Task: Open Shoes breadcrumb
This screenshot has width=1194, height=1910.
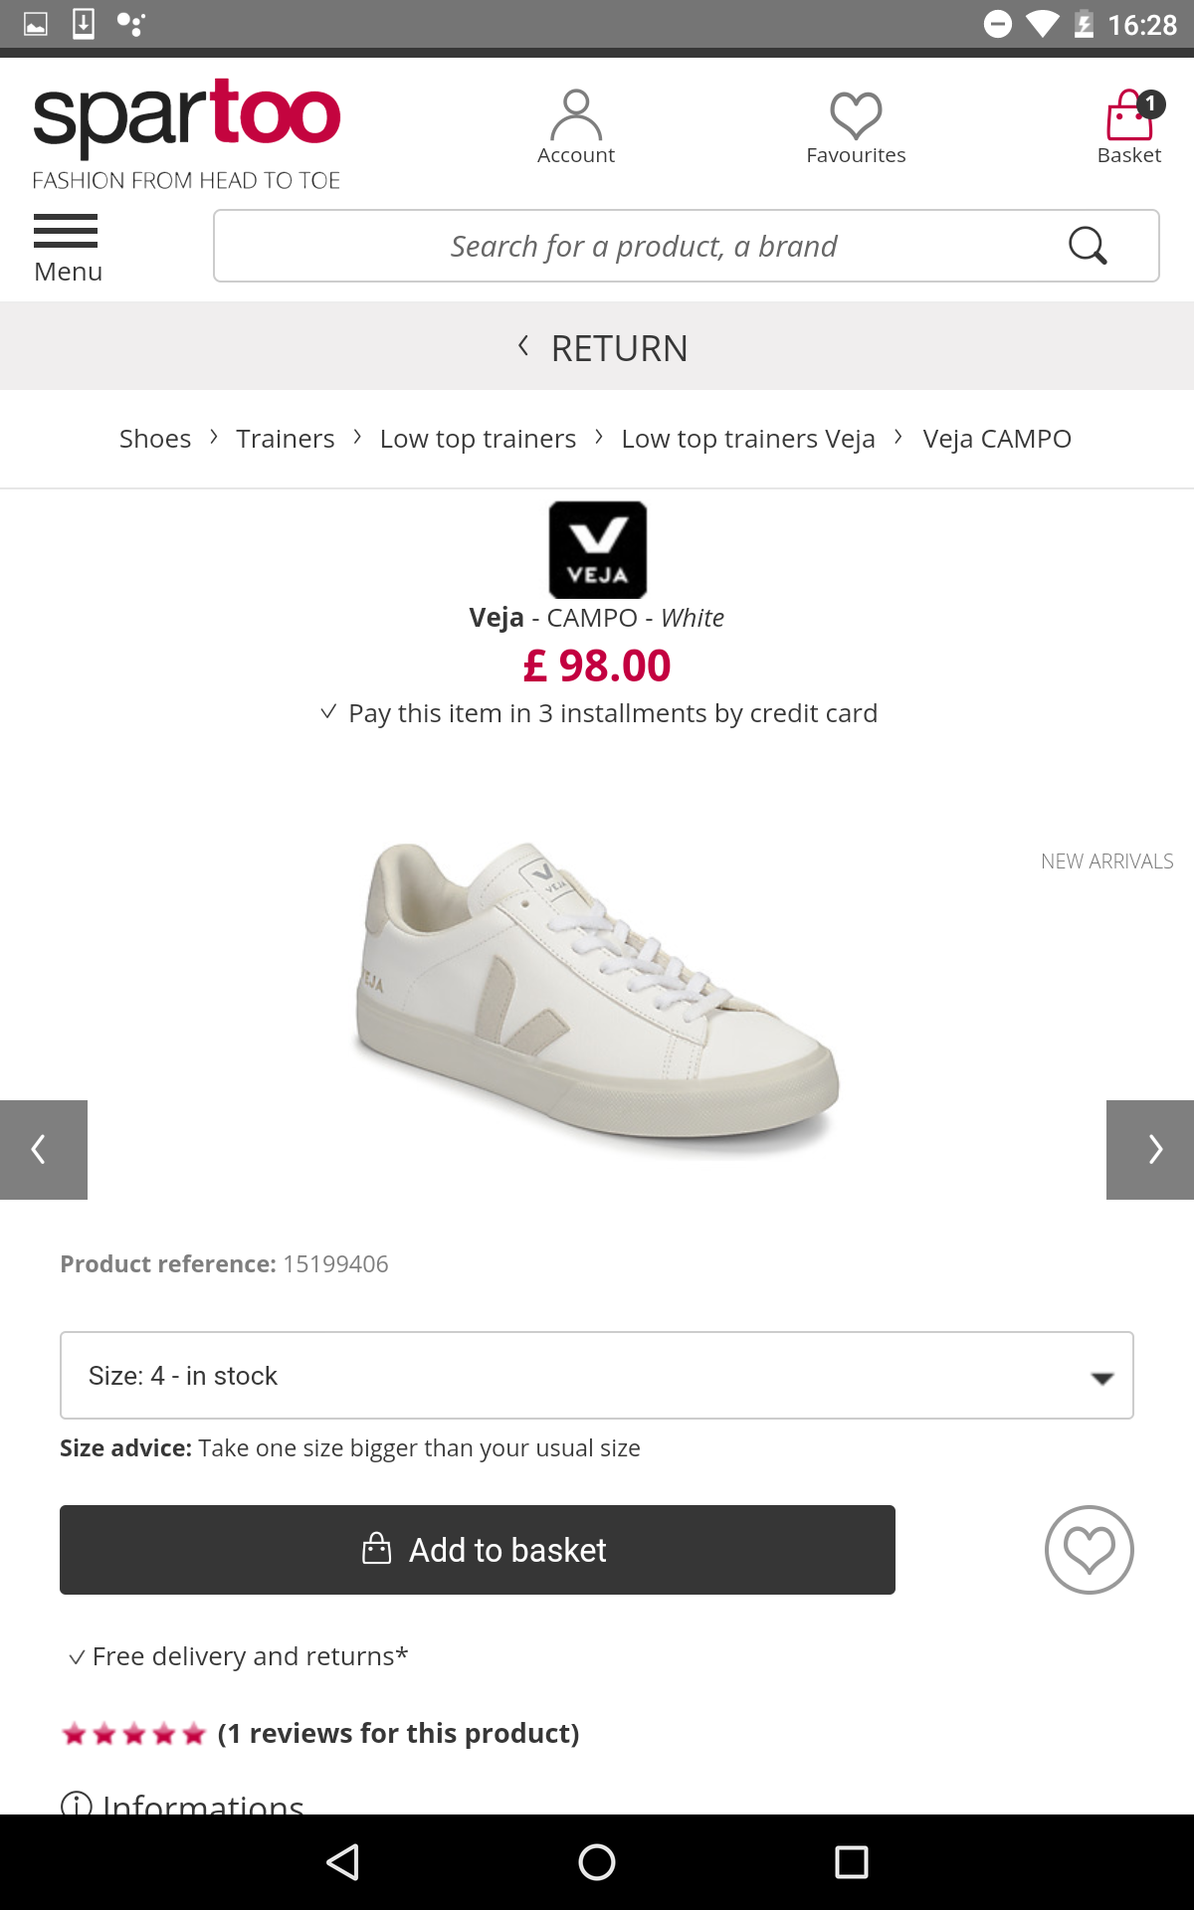Action: coord(155,439)
